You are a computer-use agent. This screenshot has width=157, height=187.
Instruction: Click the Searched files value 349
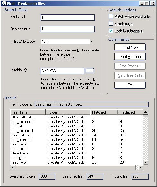pyautogui.click(x=95, y=176)
